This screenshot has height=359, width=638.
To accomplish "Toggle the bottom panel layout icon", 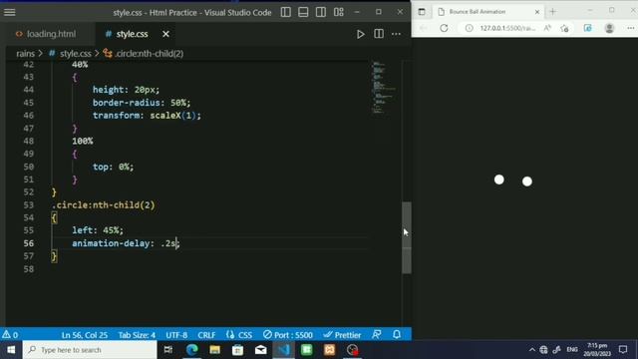I will pos(303,12).
